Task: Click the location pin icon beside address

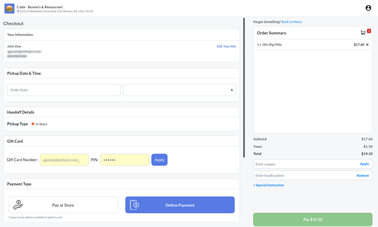Action: click(x=18, y=11)
